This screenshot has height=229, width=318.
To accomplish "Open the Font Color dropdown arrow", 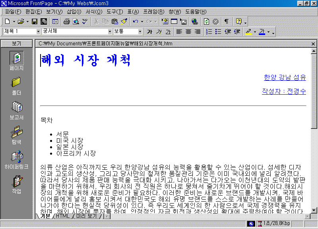I will tap(269, 32).
